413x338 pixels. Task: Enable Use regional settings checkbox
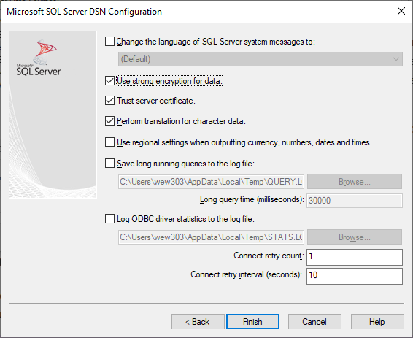click(x=109, y=142)
